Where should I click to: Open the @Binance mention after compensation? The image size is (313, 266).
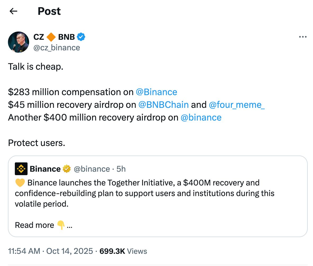point(156,92)
